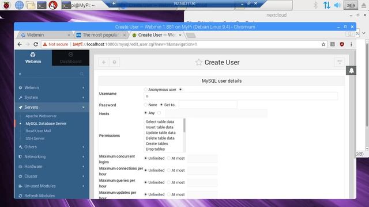Select the Anonymous user radio button
Screen dimensions: 369x207
pyautogui.click(x=145, y=90)
